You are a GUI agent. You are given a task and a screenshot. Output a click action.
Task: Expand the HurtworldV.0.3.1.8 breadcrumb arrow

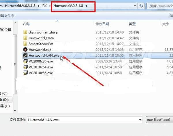(86, 6)
